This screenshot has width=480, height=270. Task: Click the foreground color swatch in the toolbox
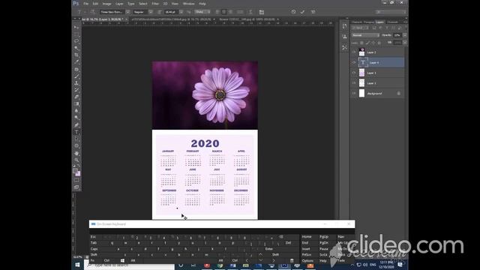[x=75, y=171]
